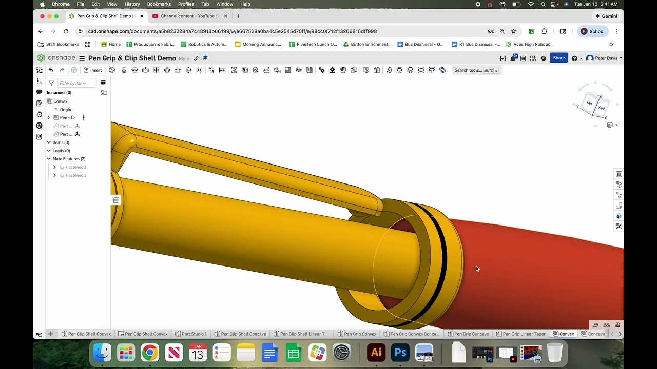Add a folder to Instances list

[x=104, y=93]
